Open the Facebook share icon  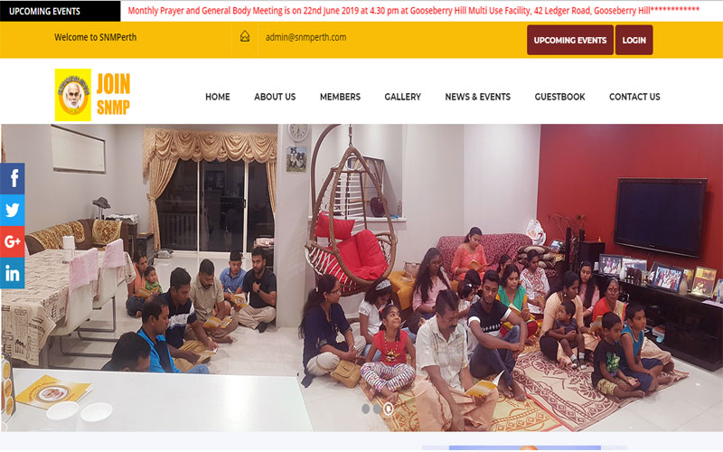[x=13, y=178]
